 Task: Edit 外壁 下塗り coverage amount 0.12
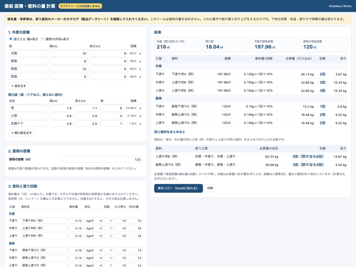76,221
